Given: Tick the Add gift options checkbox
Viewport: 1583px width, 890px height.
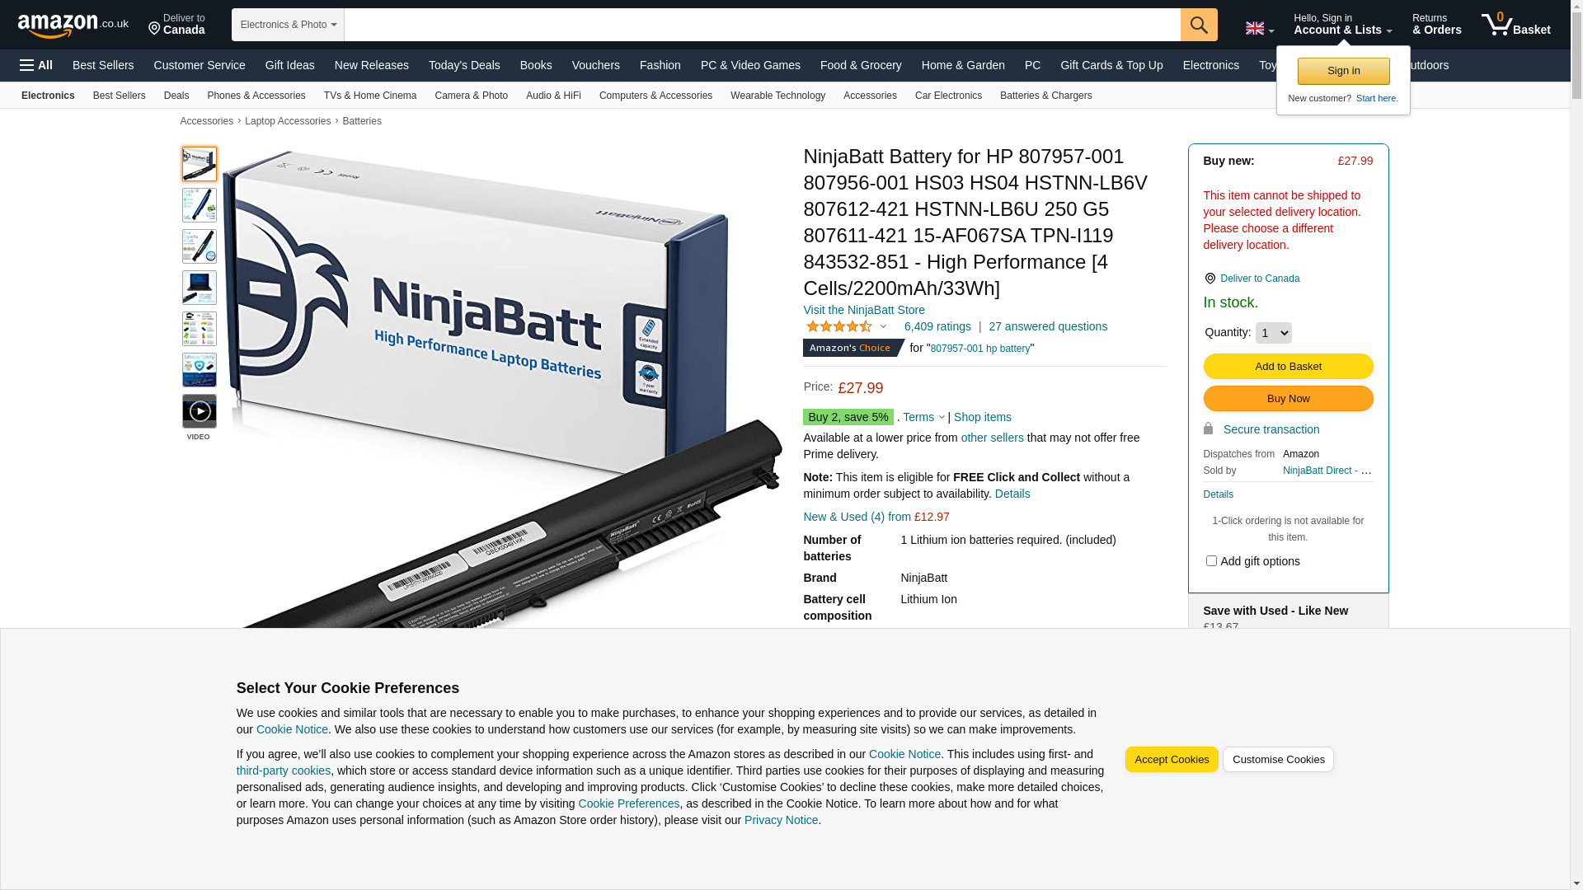Looking at the screenshot, I should (x=1211, y=561).
